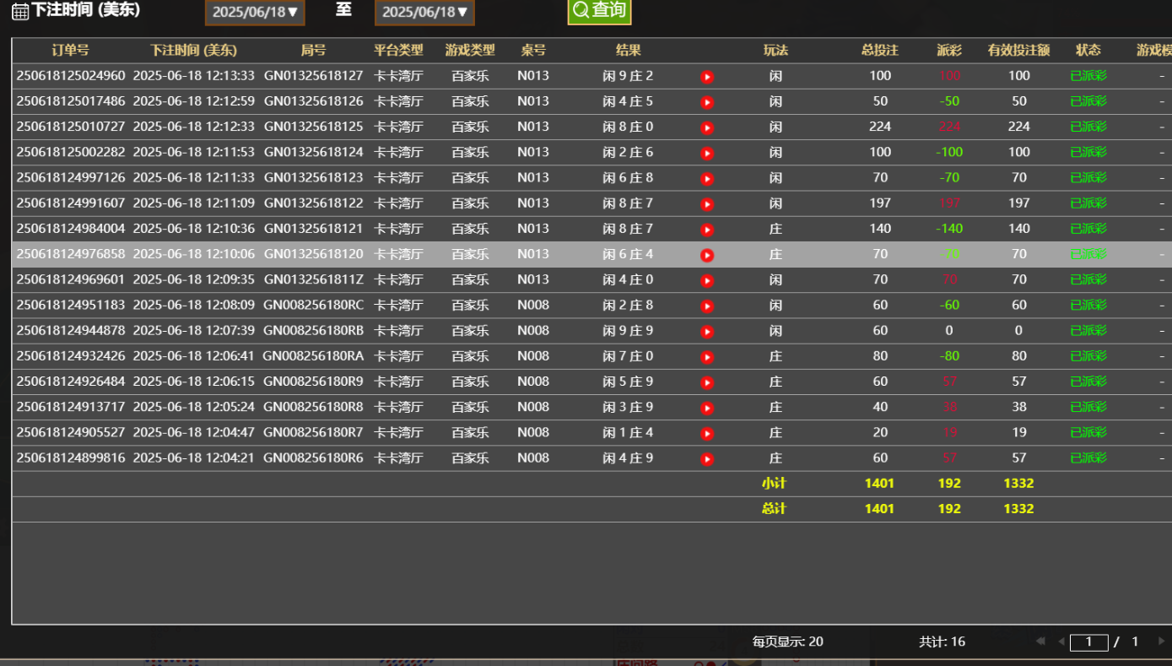Click the 派彩 column header
1172x666 pixels.
(x=949, y=51)
